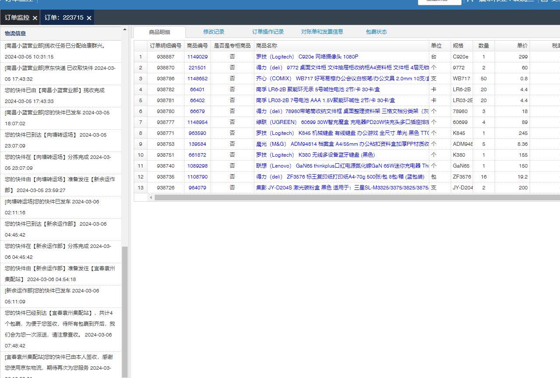Open the 南孚 LR03-2B 7号电池 link
Image resolution: width=560 pixels, height=378 pixels.
pyautogui.click(x=326, y=100)
